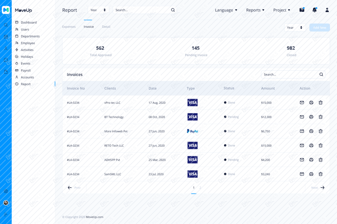Open the Year dropdown beside Report title
The image size is (337, 224).
click(98, 10)
